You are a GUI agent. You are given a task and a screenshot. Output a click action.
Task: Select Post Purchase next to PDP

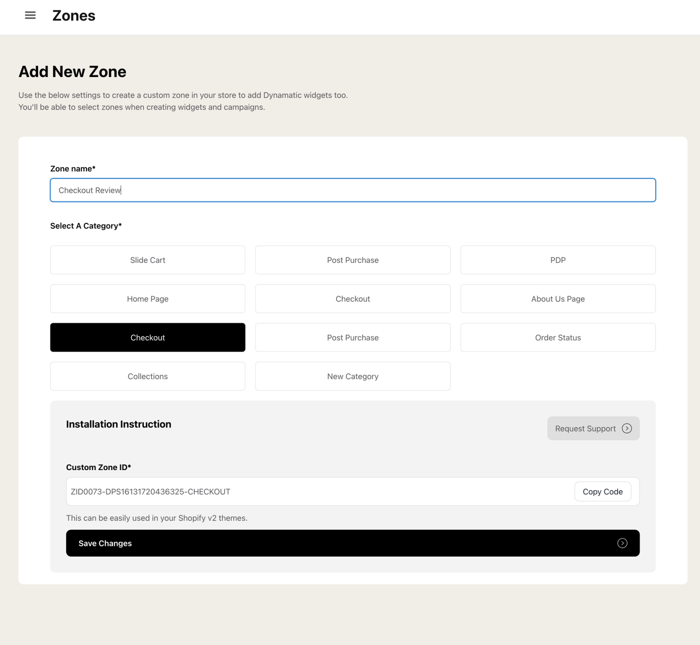point(352,260)
